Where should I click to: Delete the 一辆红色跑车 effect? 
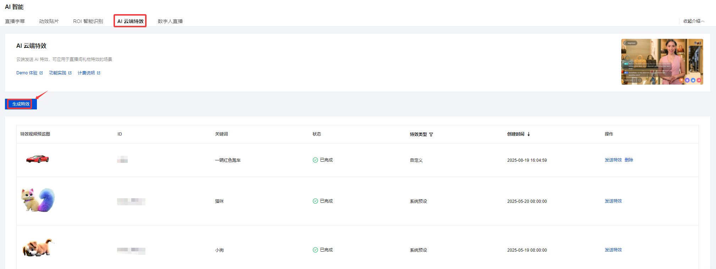[629, 160]
